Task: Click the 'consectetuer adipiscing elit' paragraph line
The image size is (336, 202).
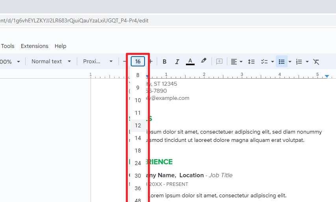Action: click(x=225, y=132)
